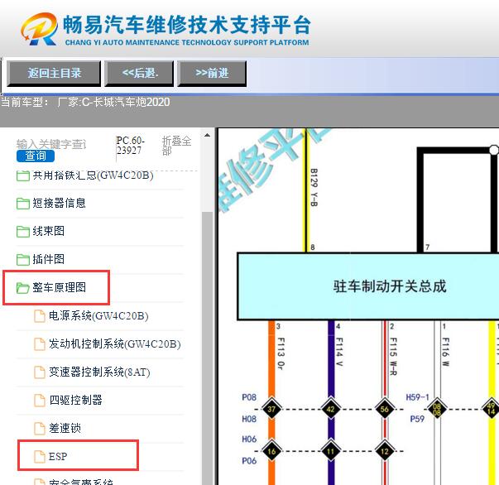Click F114 V wire label
The height and width of the screenshot is (485, 499).
pos(339,352)
